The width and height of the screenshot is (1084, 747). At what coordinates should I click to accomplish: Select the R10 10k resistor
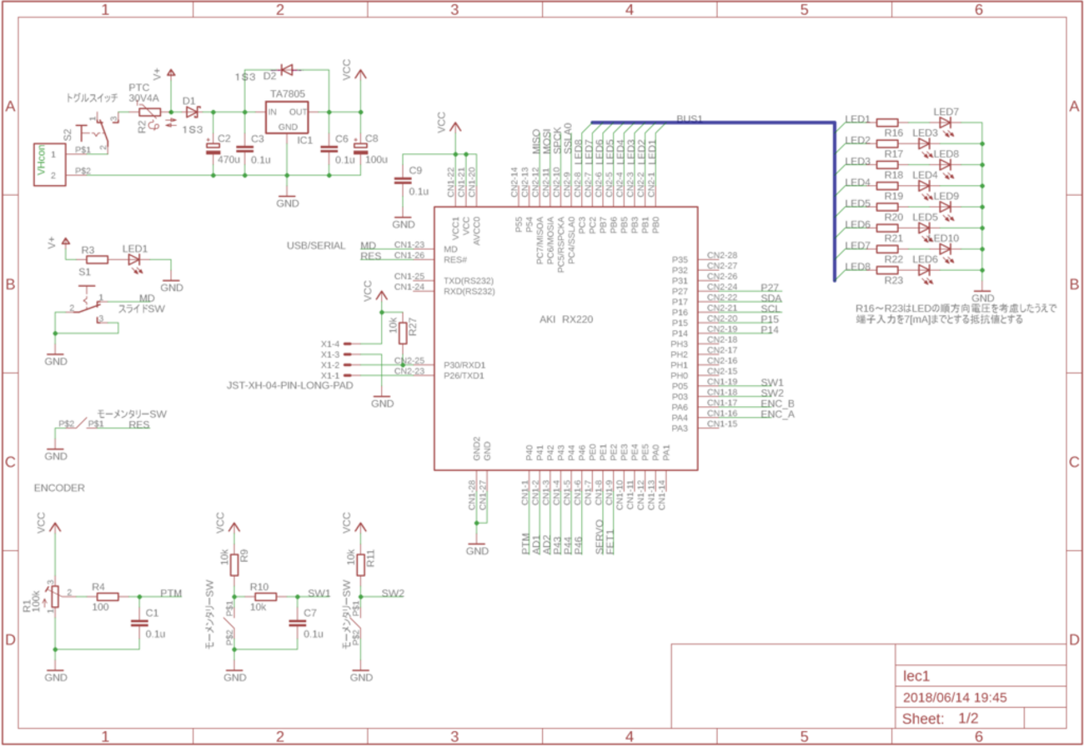click(x=265, y=597)
